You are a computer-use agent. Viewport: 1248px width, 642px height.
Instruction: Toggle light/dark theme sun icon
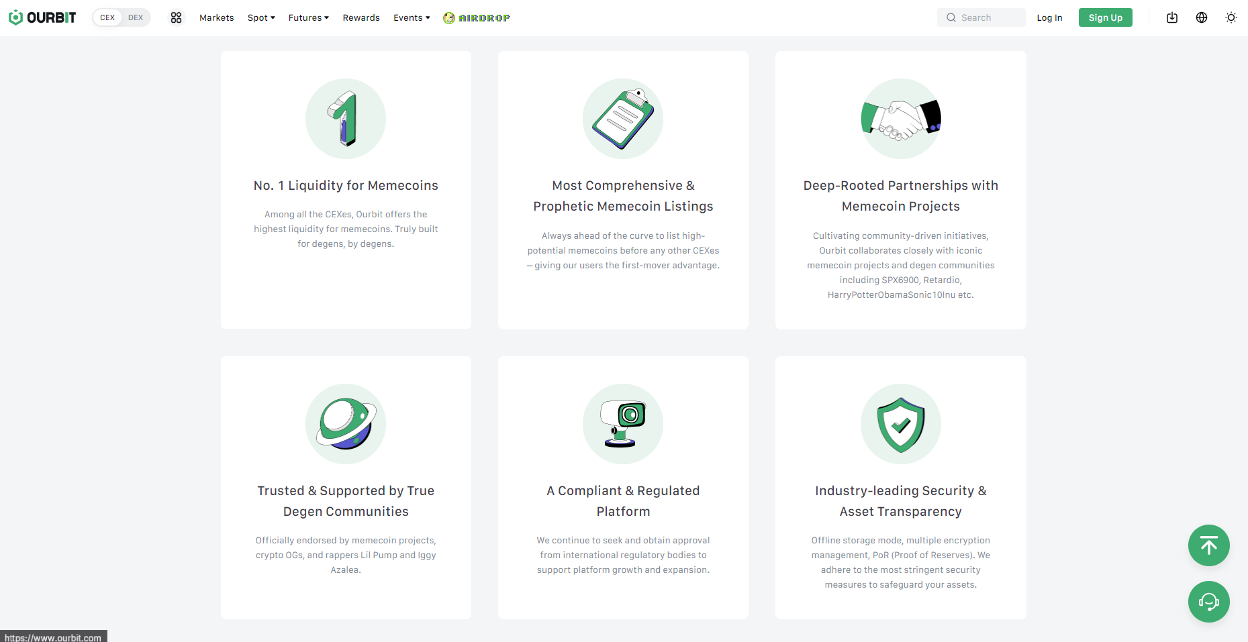(x=1231, y=17)
